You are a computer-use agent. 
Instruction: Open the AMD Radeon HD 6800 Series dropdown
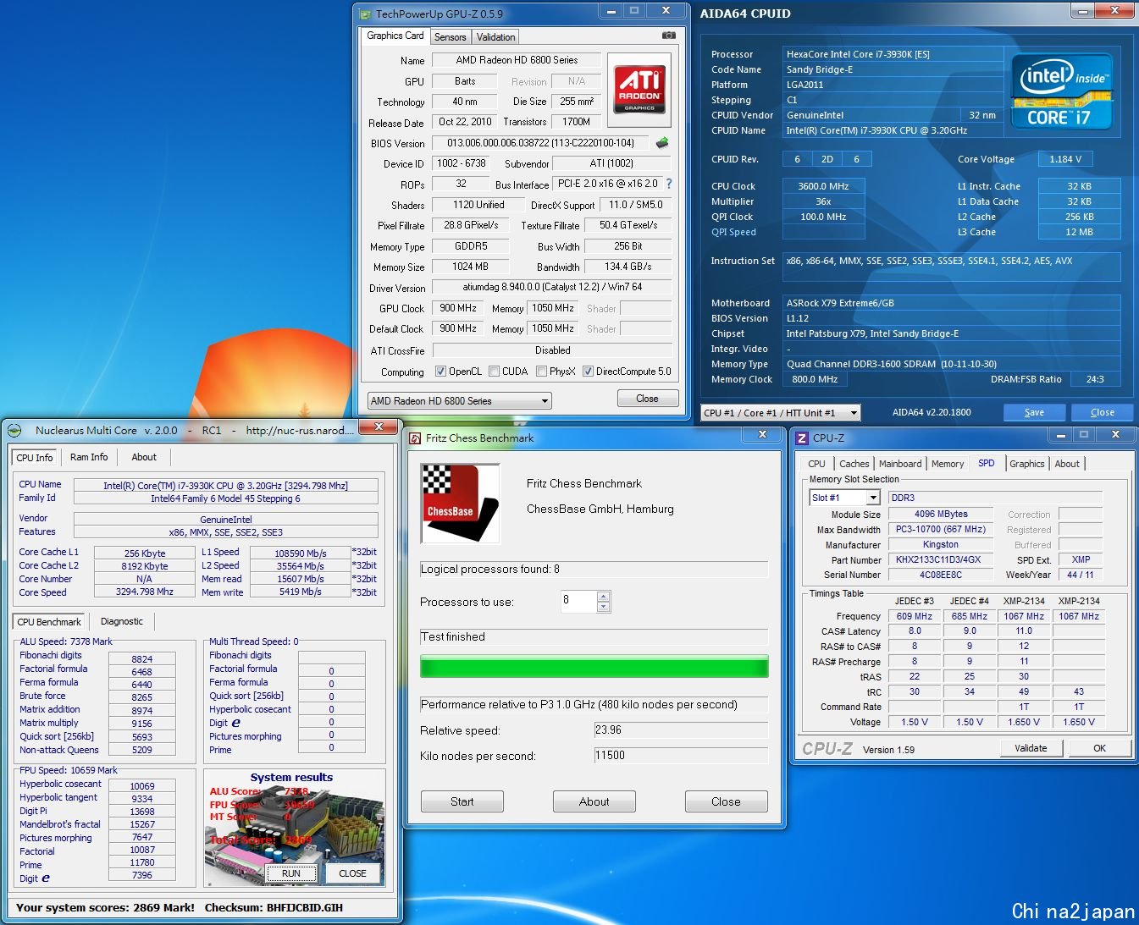[460, 401]
